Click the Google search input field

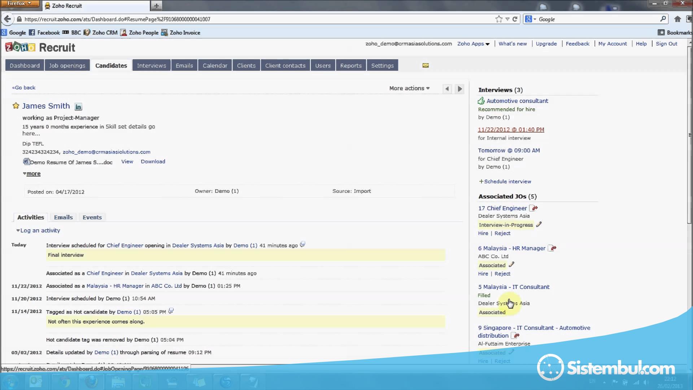pos(597,19)
